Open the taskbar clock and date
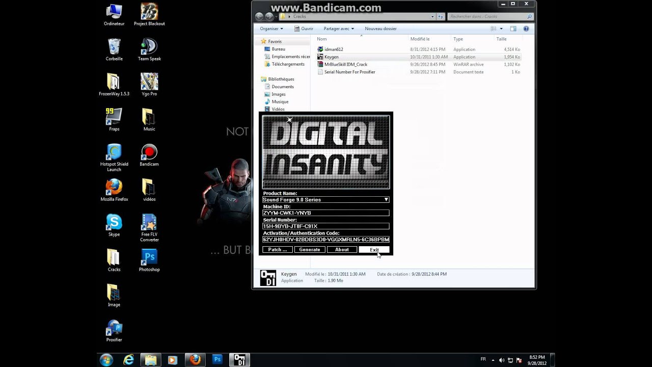 (x=537, y=360)
